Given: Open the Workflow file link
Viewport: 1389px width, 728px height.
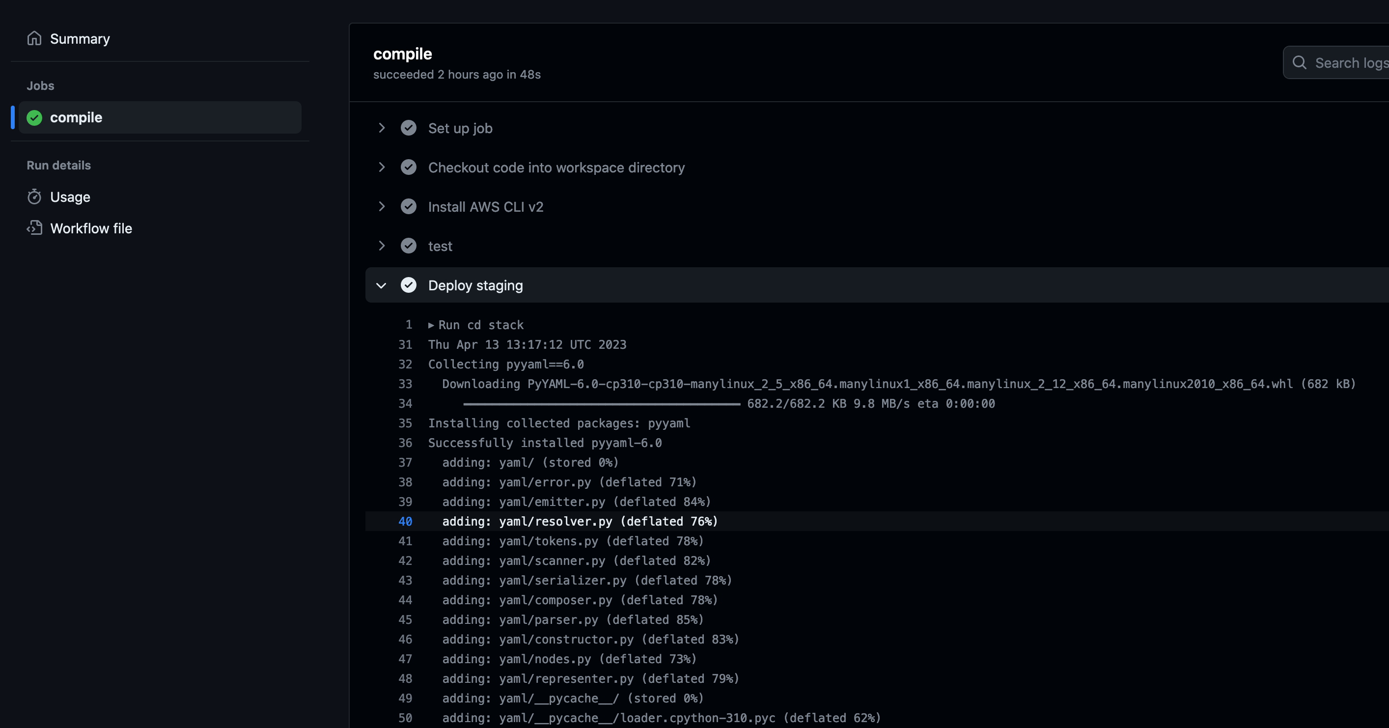Looking at the screenshot, I should click(91, 228).
